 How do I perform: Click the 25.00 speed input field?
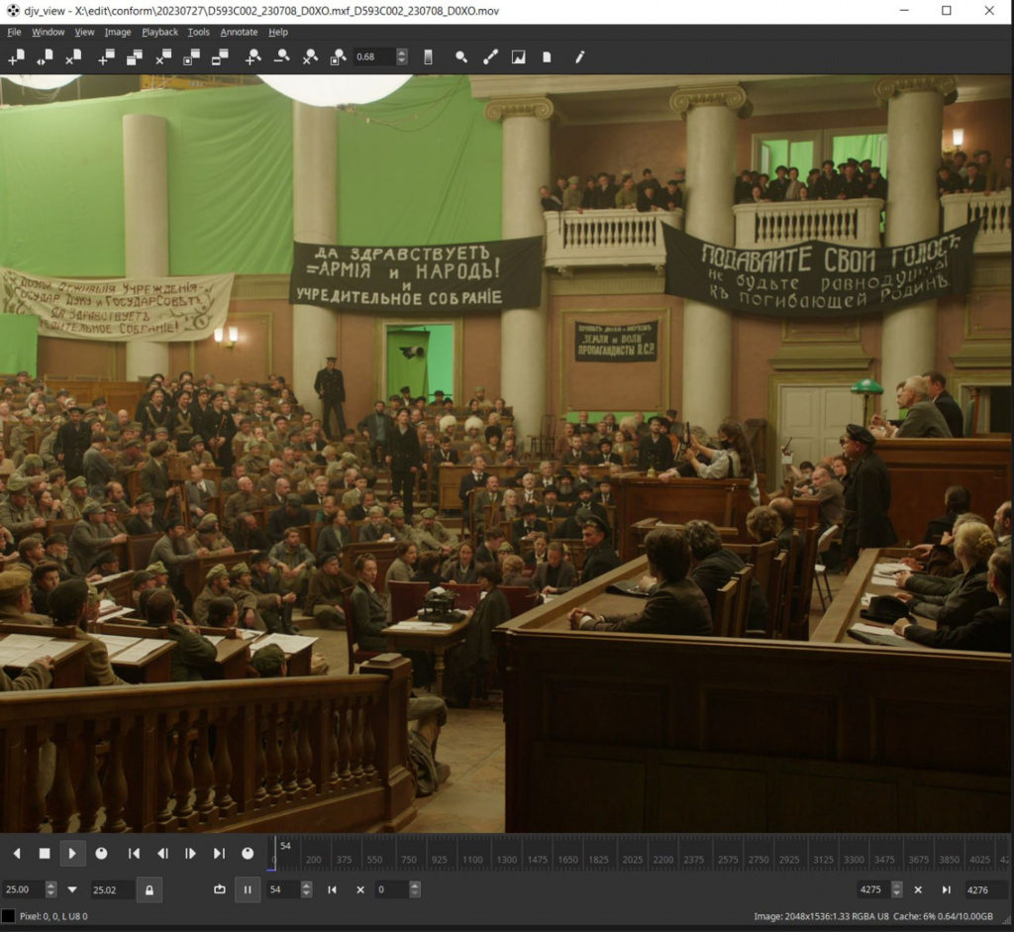click(22, 889)
